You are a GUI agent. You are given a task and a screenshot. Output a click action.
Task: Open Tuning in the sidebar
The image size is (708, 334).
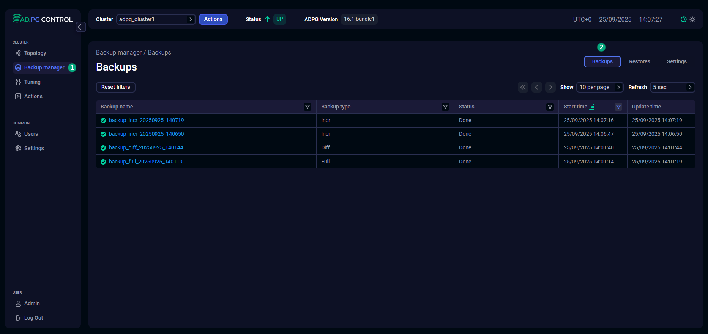(32, 82)
